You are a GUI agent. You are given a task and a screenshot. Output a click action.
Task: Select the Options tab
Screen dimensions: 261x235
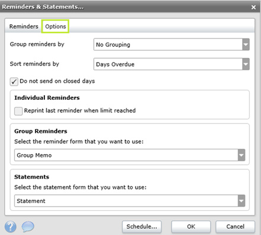pyautogui.click(x=56, y=27)
